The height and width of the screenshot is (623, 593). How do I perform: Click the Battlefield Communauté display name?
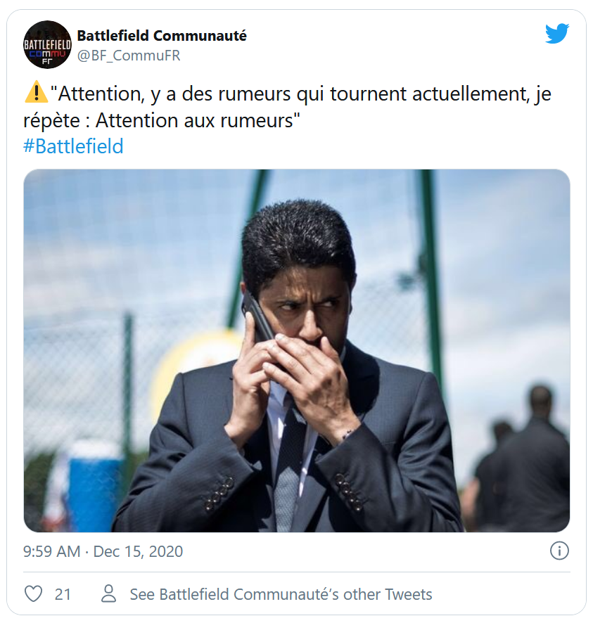[162, 36]
